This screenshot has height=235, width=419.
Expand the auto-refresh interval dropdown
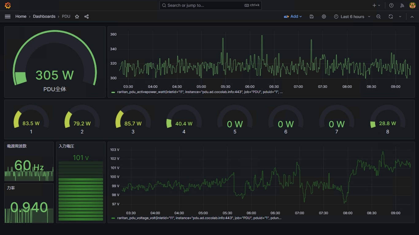[x=400, y=17]
